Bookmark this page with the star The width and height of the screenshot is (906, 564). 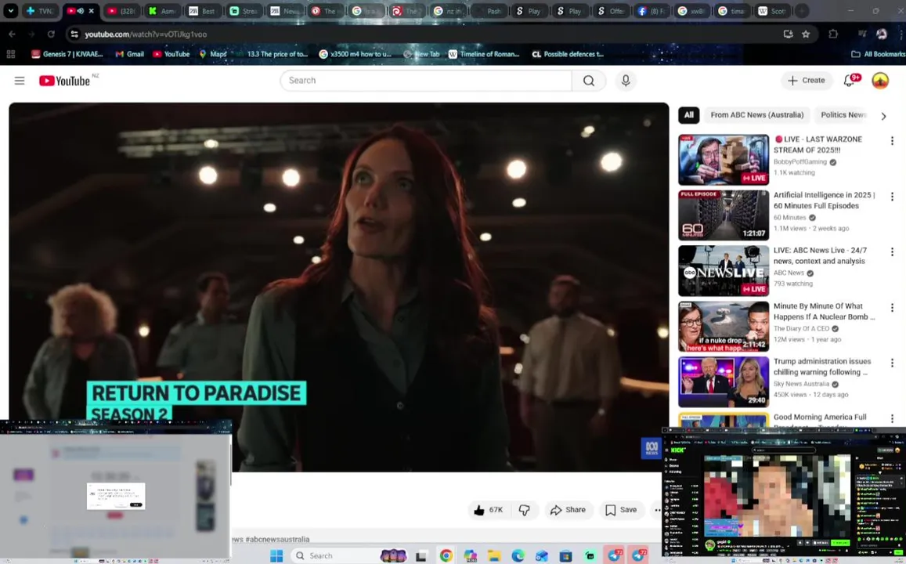(x=806, y=34)
